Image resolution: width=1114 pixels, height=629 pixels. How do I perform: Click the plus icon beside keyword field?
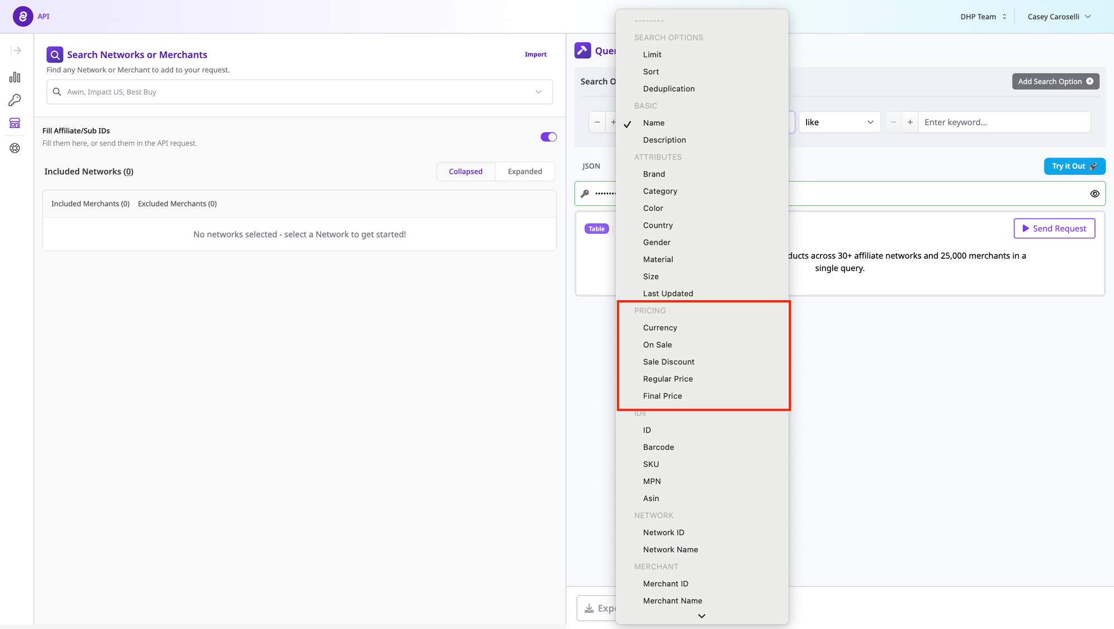coord(910,122)
